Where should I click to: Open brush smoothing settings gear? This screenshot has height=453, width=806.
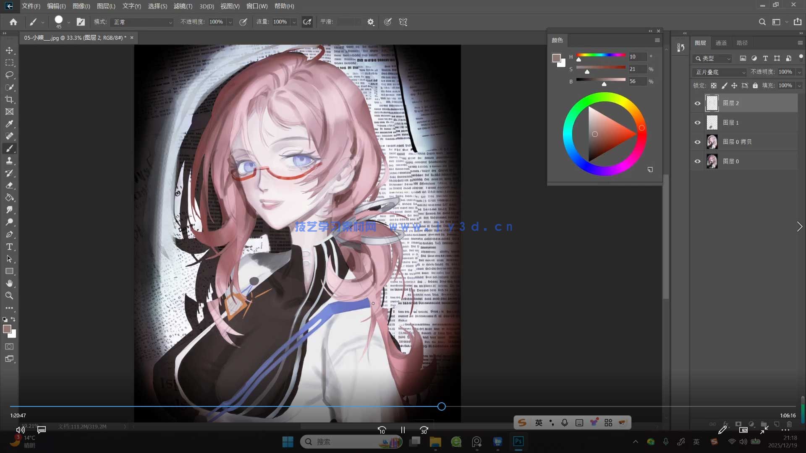point(370,22)
